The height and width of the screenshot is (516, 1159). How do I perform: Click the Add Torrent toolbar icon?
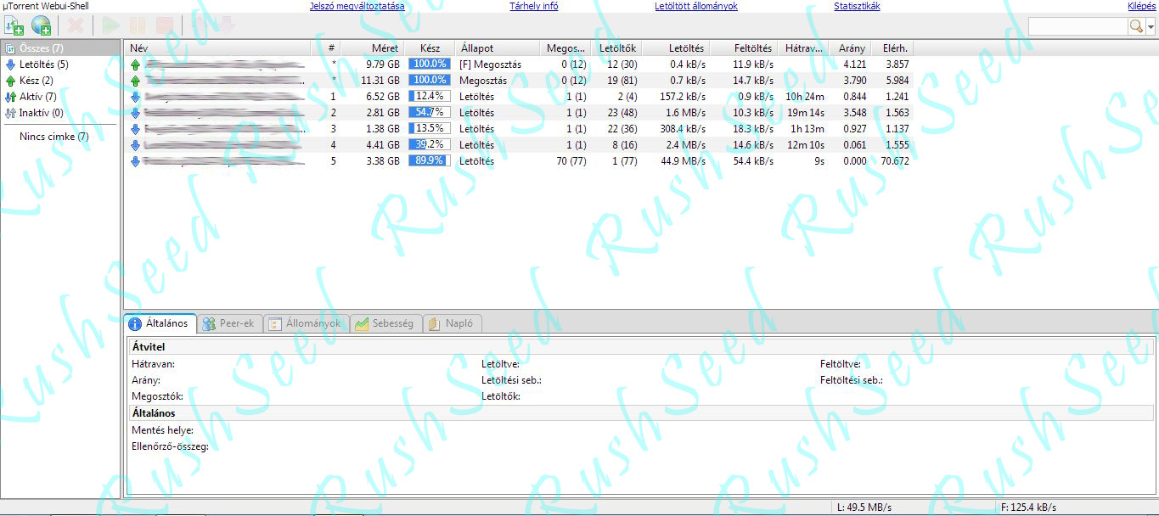(x=14, y=26)
